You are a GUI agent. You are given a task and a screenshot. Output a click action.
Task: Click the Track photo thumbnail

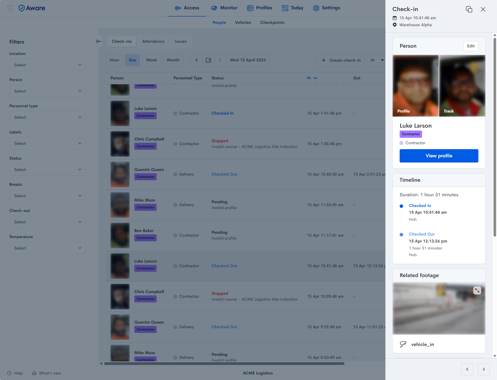click(x=462, y=86)
